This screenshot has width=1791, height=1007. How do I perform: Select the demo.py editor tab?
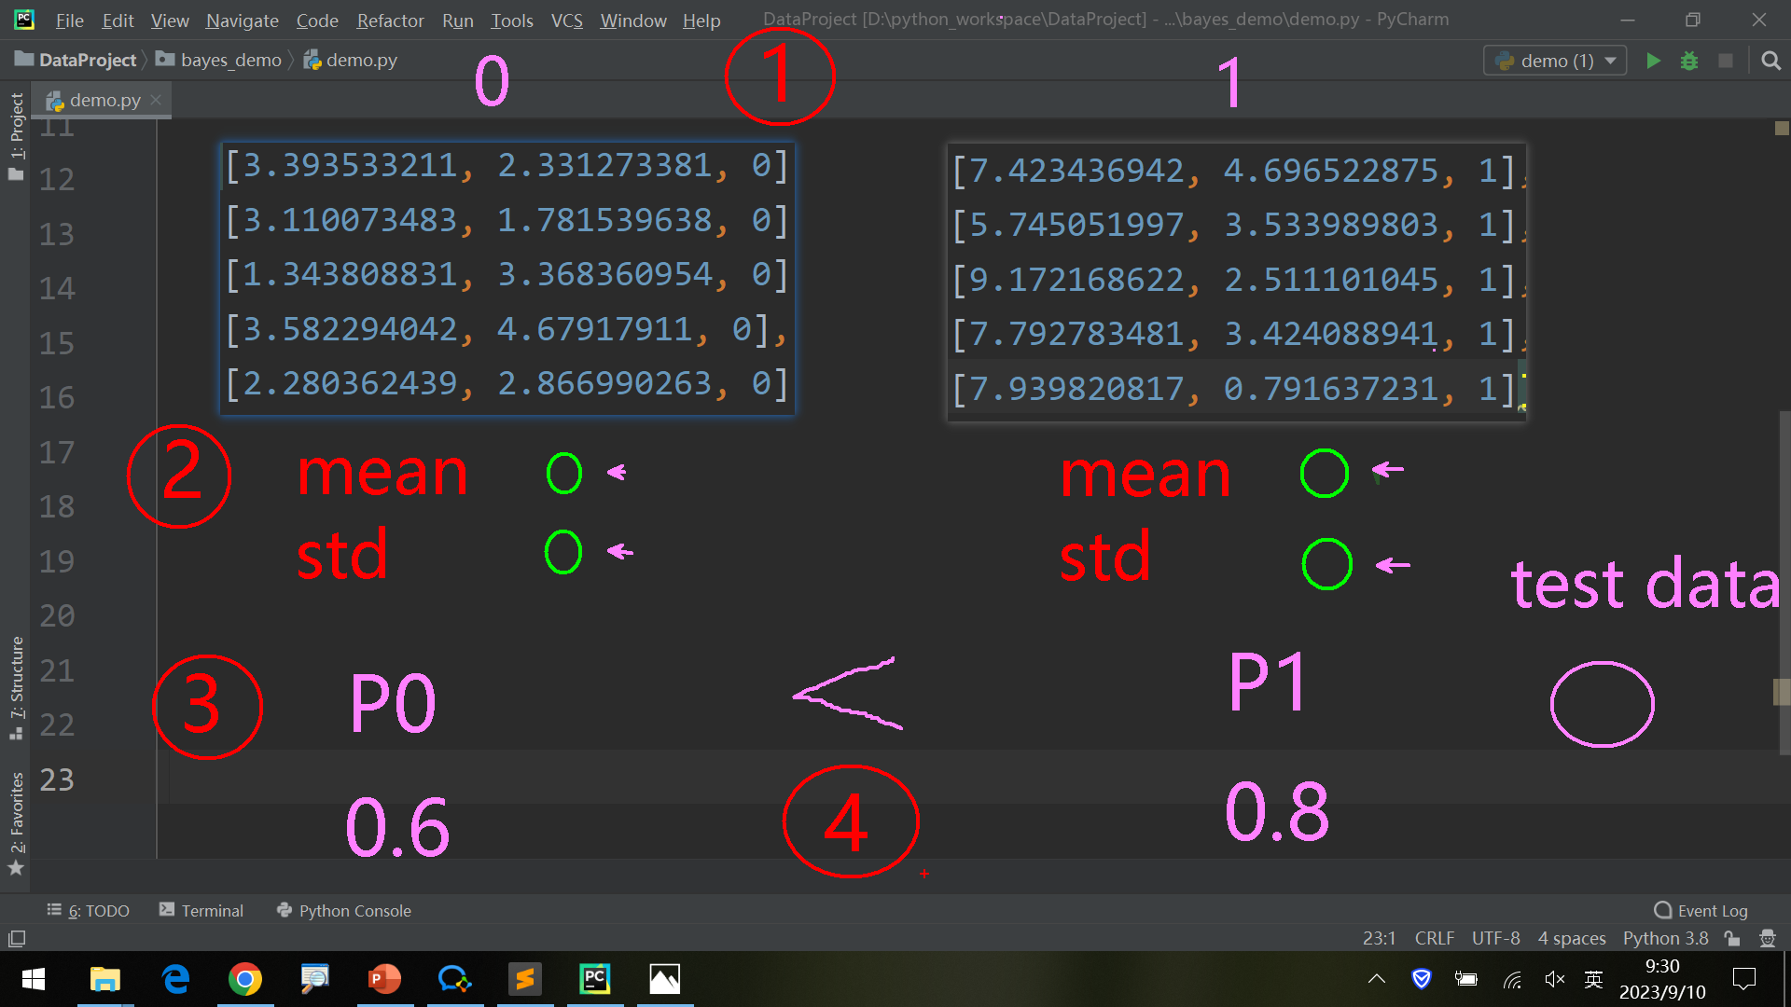point(103,100)
